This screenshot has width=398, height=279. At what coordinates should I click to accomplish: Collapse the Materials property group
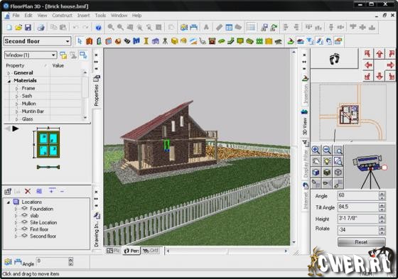click(9, 81)
